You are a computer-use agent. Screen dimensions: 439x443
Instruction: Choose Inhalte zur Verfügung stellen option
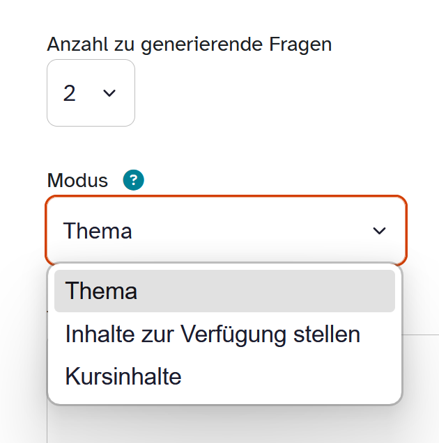click(213, 335)
